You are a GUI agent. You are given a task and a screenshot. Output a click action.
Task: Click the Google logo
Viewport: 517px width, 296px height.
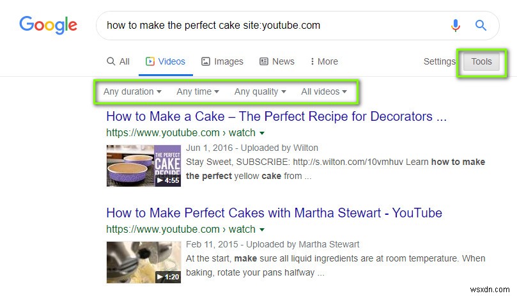(x=49, y=25)
